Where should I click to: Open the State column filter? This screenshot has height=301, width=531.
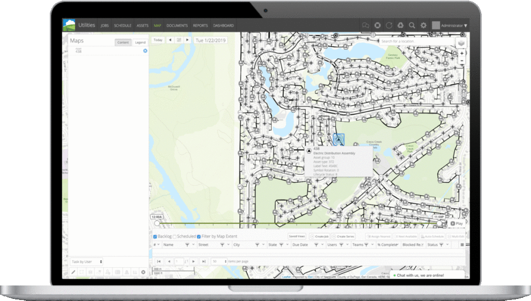(x=281, y=245)
